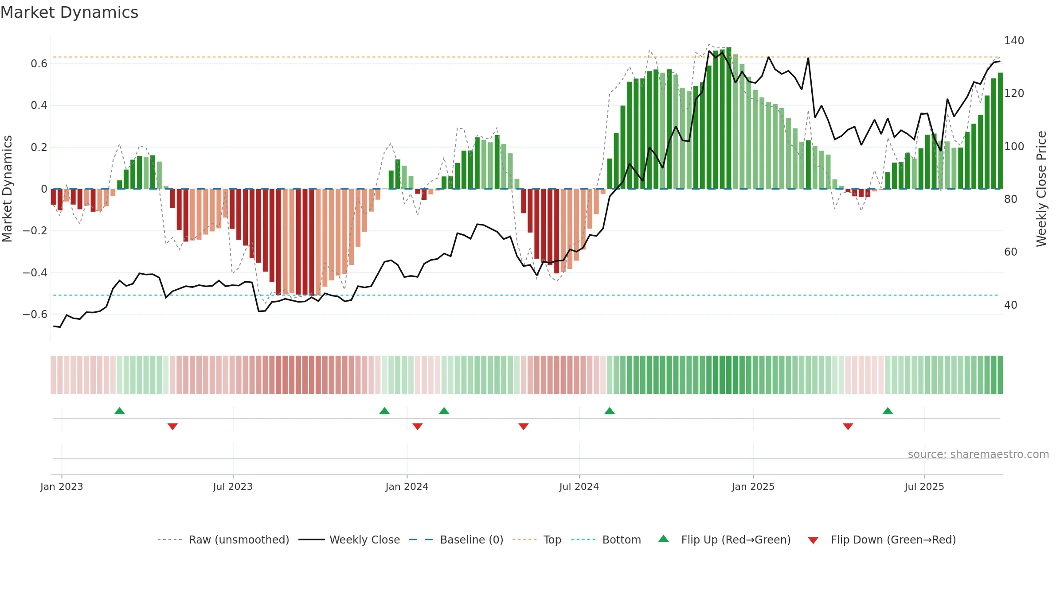1064x598 pixels.
Task: Click the '120' right axis tick label
Action: point(1014,93)
